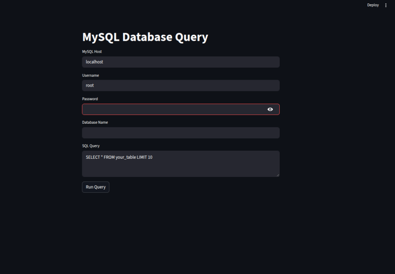Open the three-dot main menu
This screenshot has height=274, width=395.
pyautogui.click(x=386, y=5)
